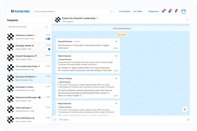Open the user profile avatar

tap(184, 11)
